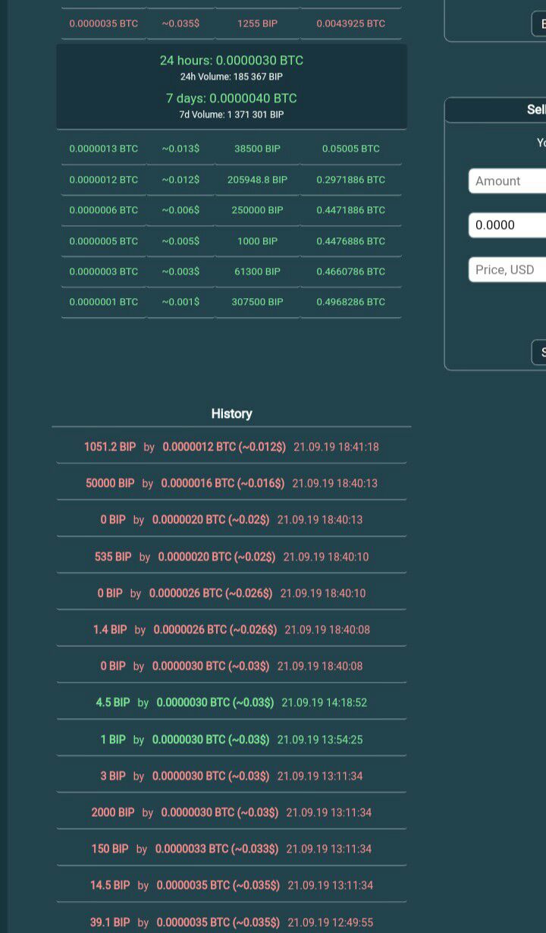546x933 pixels.
Task: Select the 0.4968286 BTC total cell
Action: click(351, 302)
